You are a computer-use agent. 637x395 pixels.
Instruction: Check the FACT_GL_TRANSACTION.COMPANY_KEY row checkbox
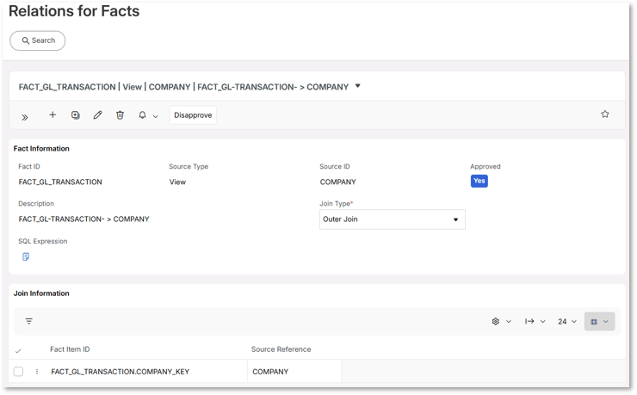[18, 372]
